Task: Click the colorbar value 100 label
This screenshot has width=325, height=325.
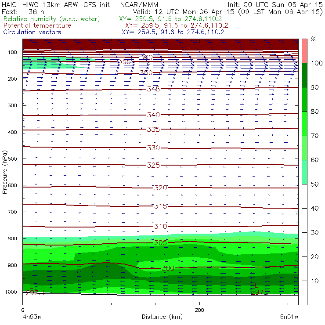Action: pos(317,63)
